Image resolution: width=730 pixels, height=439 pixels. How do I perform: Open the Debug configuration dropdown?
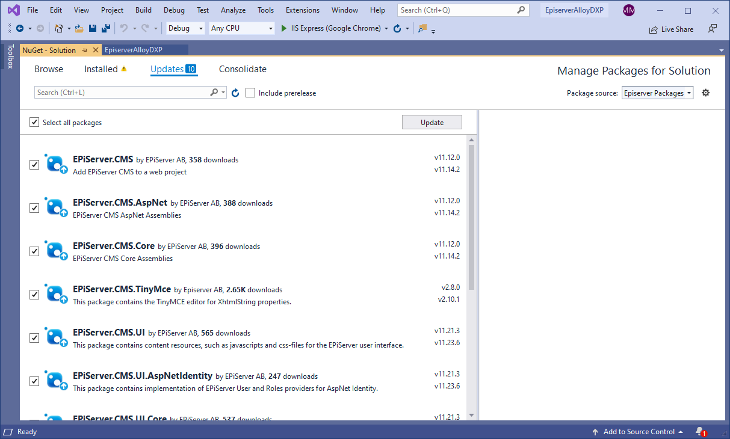(186, 28)
